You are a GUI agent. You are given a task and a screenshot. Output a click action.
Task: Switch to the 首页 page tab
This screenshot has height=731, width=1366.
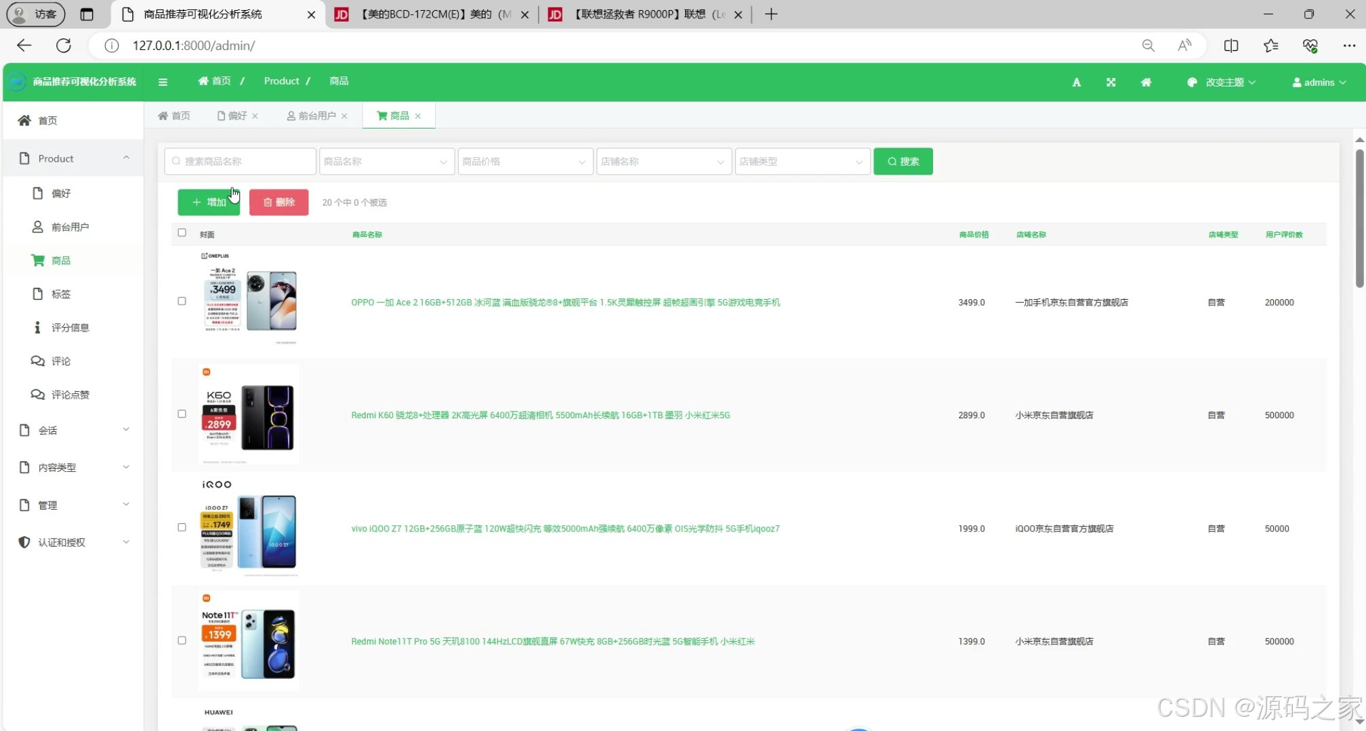[x=174, y=116]
